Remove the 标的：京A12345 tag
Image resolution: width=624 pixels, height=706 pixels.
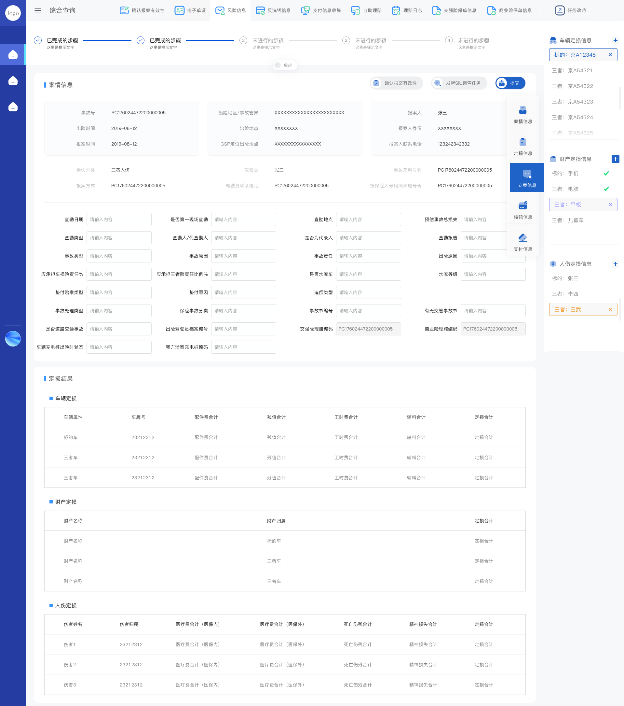tap(610, 55)
